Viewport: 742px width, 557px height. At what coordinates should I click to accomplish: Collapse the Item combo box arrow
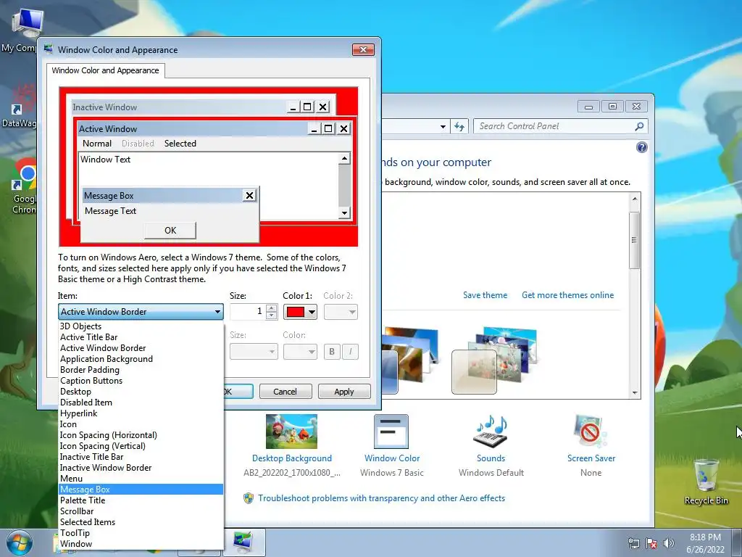pyautogui.click(x=217, y=312)
